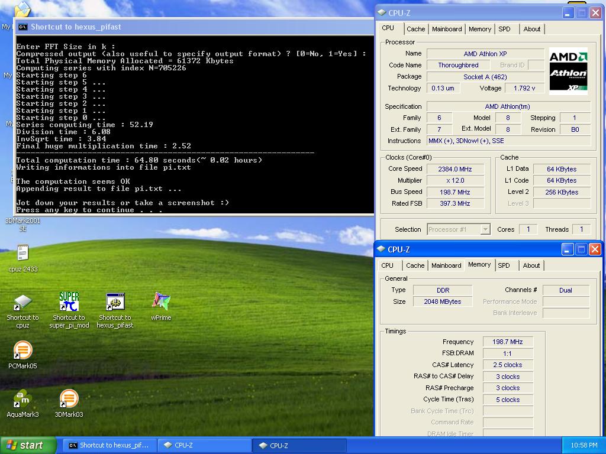This screenshot has width=606, height=454.
Task: Activate the first CPU-Z taskbar button
Action: point(204,445)
